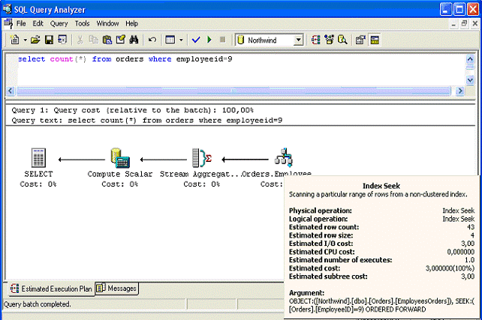Open the File menu

point(21,24)
